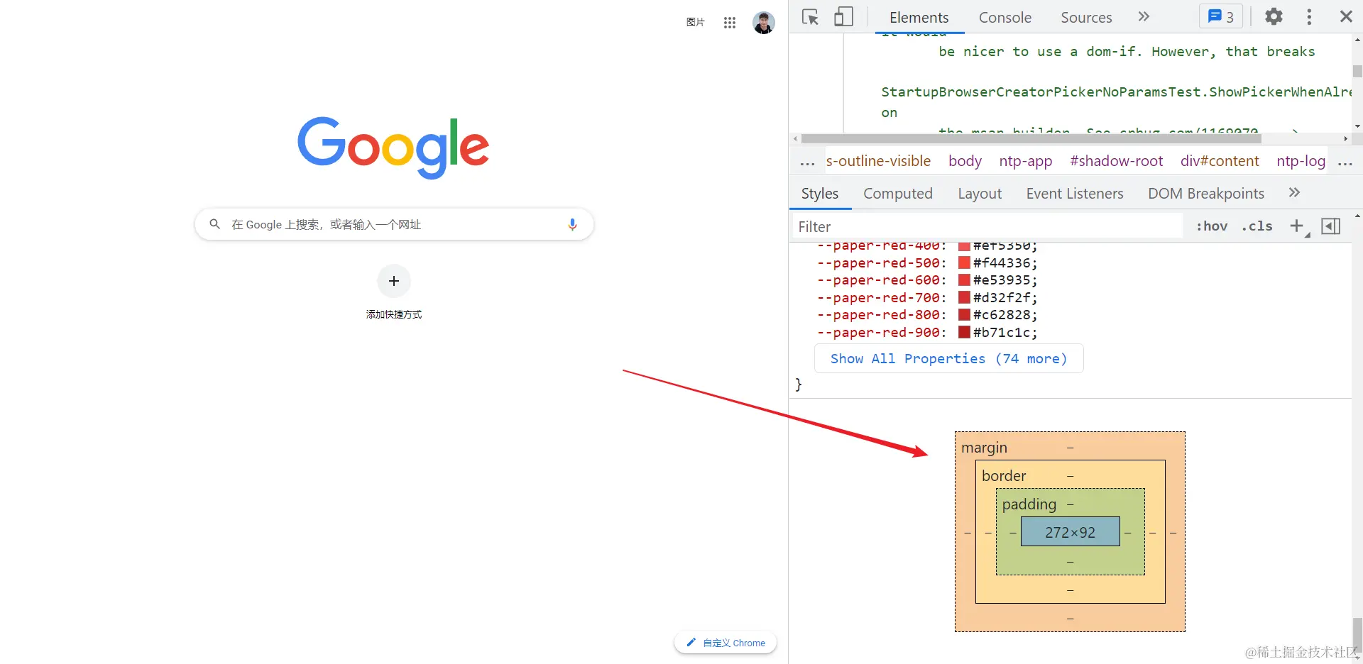The image size is (1363, 664).
Task: Focus the Google search box
Action: coord(394,224)
